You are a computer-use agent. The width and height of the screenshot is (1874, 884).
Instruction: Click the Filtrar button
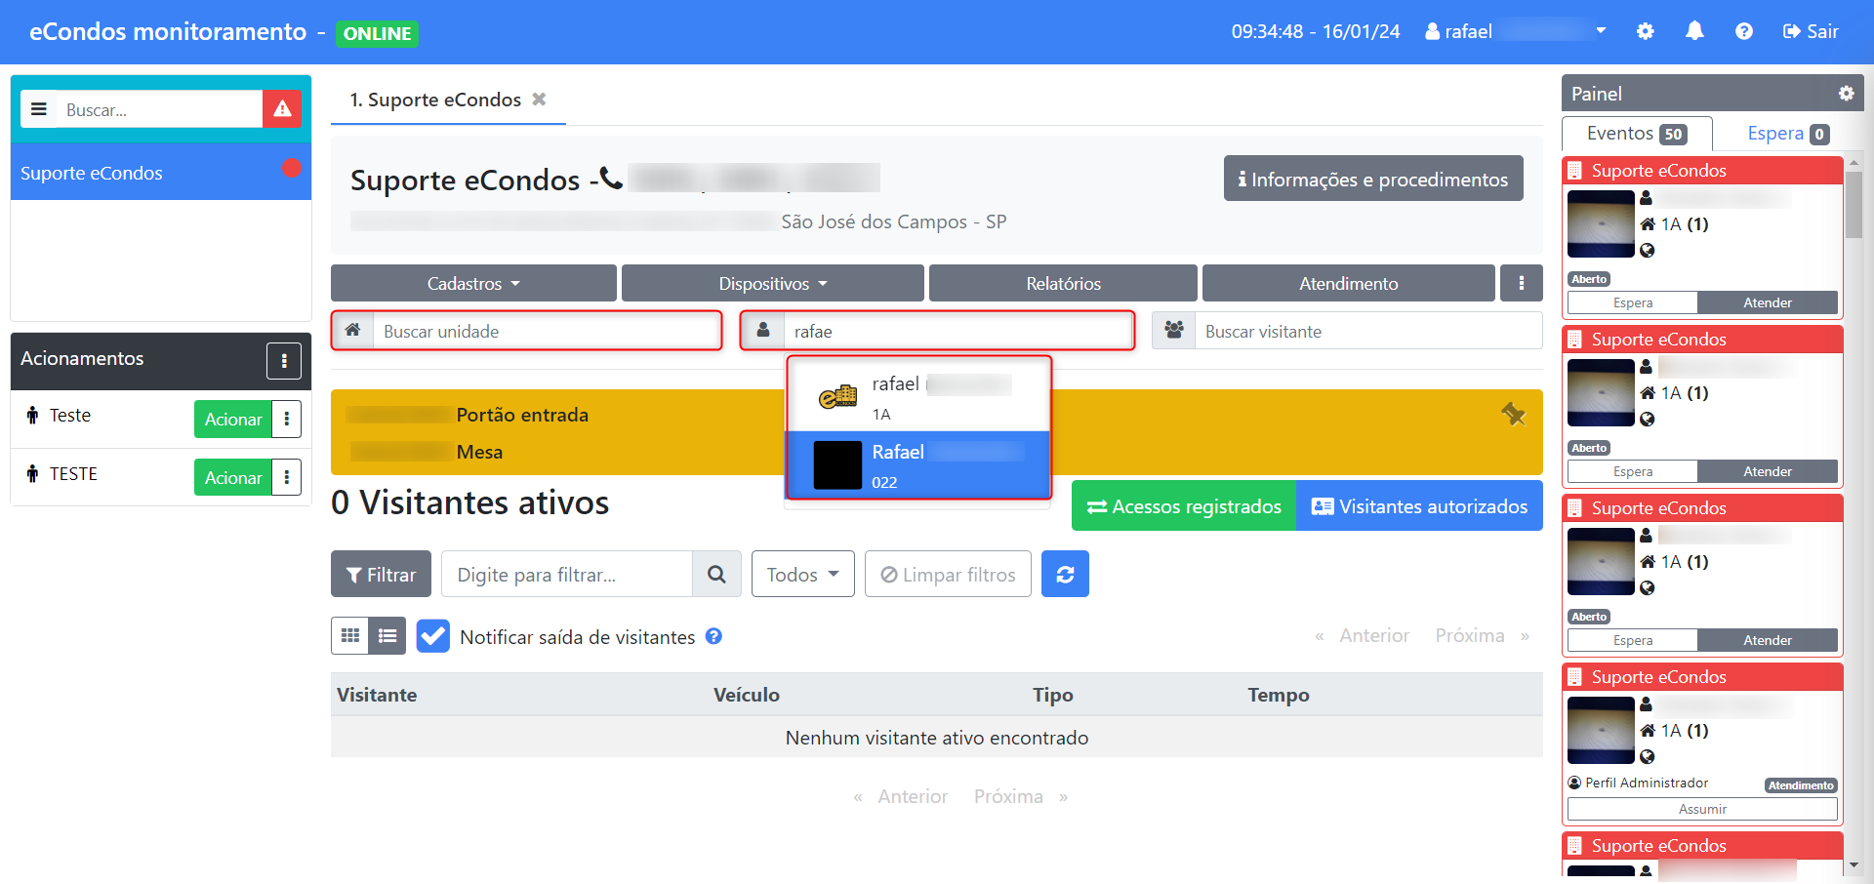381,574
